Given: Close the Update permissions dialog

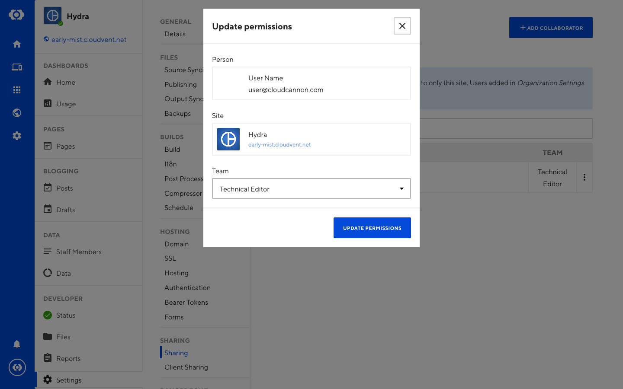Looking at the screenshot, I should [402, 26].
